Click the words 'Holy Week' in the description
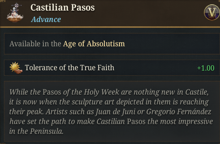The height and width of the screenshot is (144, 220). tap(102, 92)
